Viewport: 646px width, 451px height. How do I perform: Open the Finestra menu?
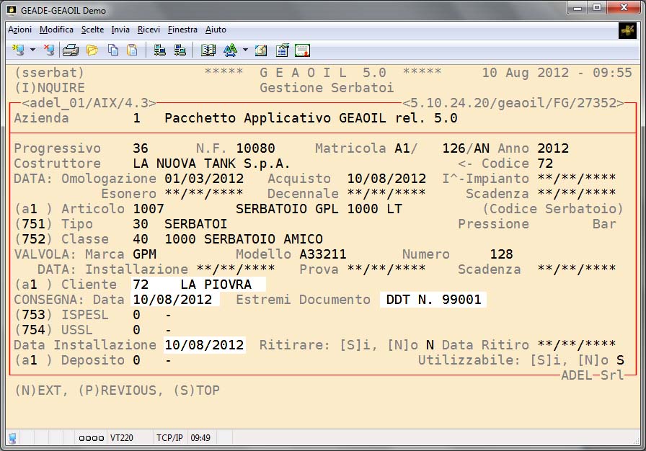pyautogui.click(x=182, y=30)
